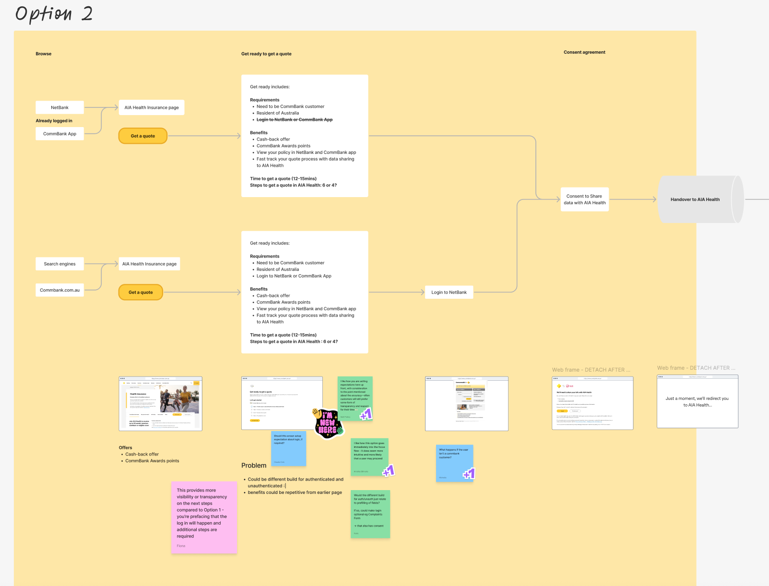
Task: Click the Offers heading
Action: click(x=125, y=447)
